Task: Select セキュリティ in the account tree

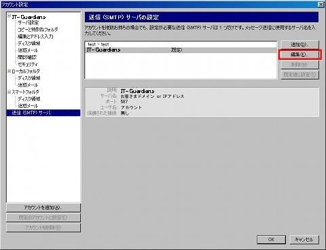Action: pos(28,64)
